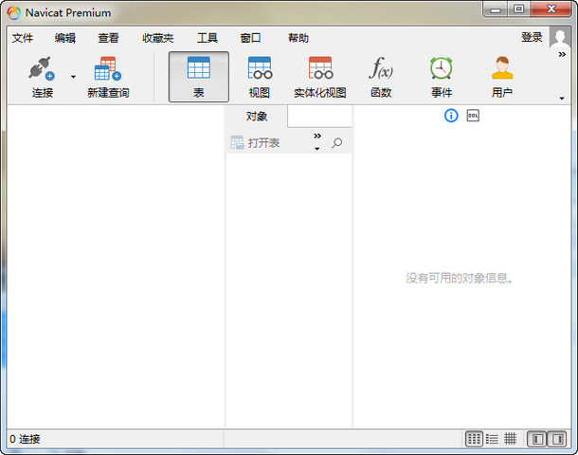The image size is (578, 455).
Task: Click the 登录 sign-in link
Action: tap(532, 37)
